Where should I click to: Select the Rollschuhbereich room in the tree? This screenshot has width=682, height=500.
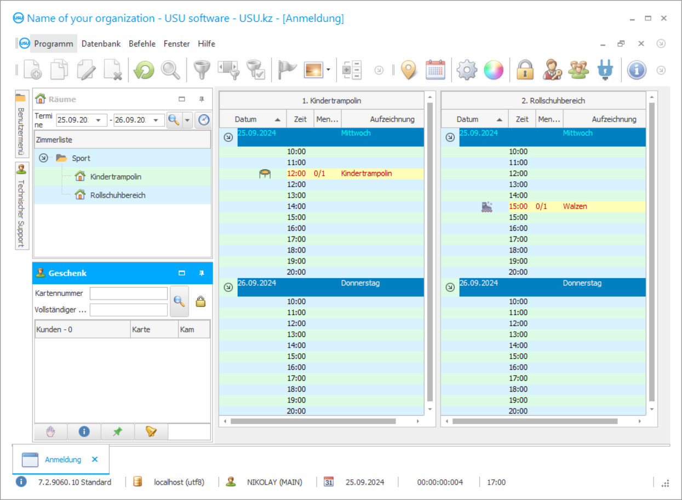click(x=118, y=195)
